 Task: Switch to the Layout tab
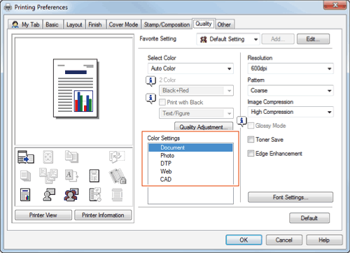74,24
